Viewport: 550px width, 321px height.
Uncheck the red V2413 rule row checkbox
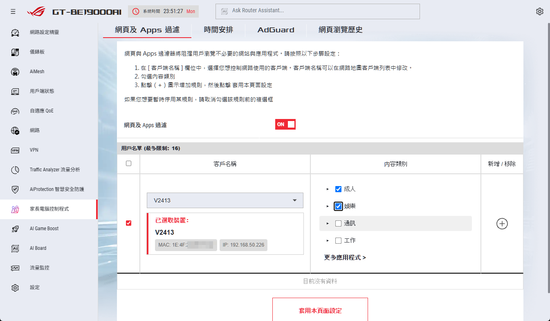point(129,223)
